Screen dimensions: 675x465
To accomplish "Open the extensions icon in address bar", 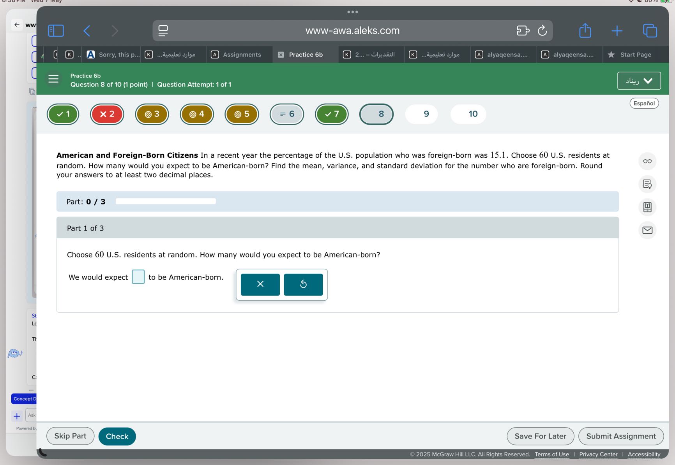I will [523, 30].
